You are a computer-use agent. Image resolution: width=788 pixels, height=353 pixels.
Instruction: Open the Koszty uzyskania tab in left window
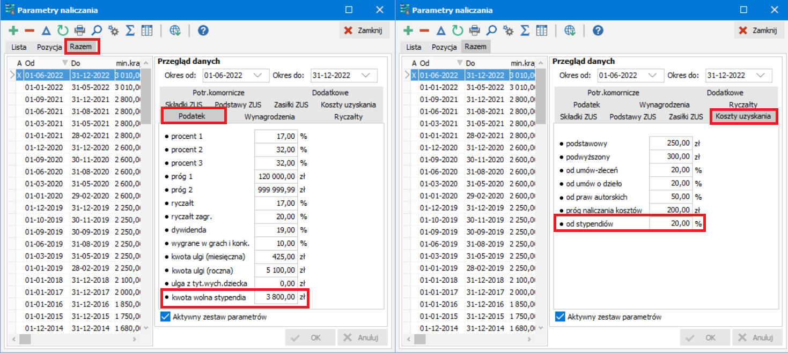(x=348, y=104)
